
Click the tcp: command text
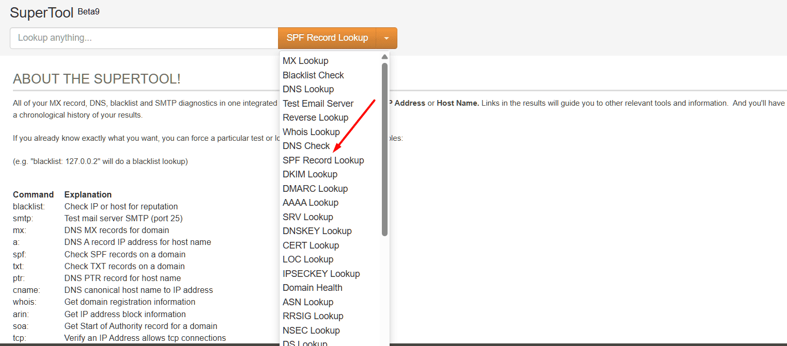click(19, 338)
